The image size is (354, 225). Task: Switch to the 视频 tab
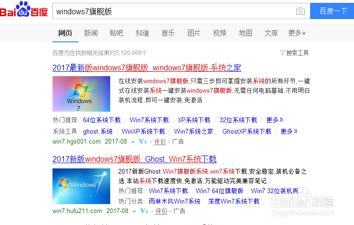[x=219, y=33]
